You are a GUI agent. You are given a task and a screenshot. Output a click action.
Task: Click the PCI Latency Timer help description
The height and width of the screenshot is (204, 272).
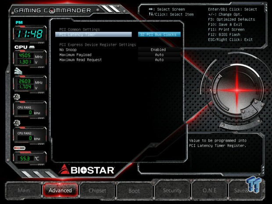point(218,143)
